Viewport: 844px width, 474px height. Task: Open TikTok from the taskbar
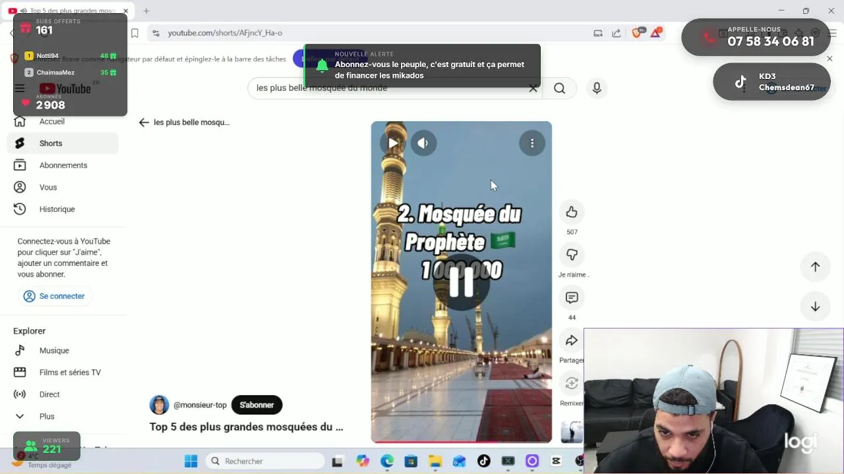pyautogui.click(x=483, y=461)
